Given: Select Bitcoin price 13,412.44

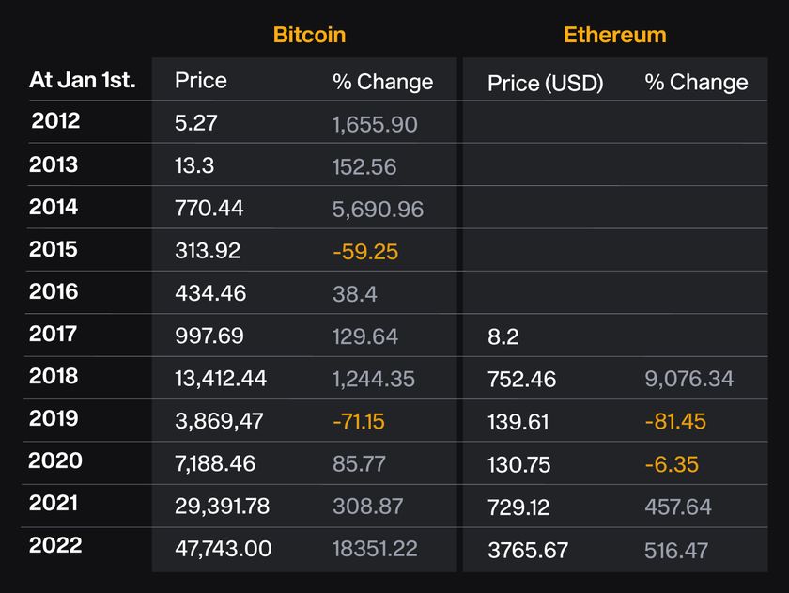Looking at the screenshot, I should click(221, 378).
